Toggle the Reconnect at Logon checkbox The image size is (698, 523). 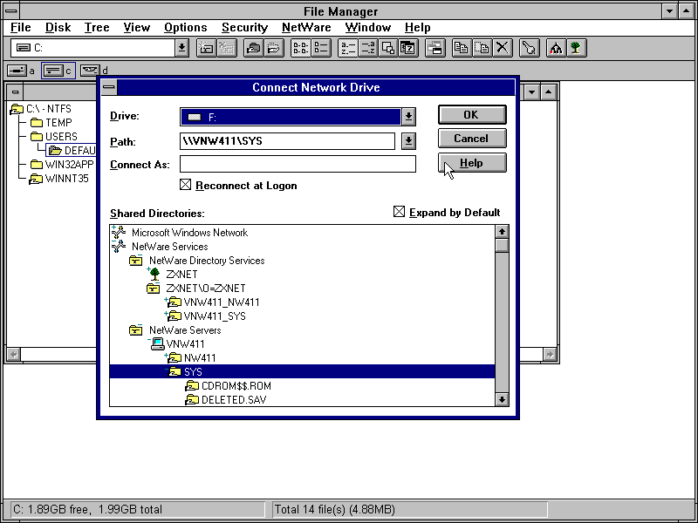(x=186, y=185)
